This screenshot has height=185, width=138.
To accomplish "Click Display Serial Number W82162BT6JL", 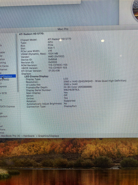I will point(71,90).
